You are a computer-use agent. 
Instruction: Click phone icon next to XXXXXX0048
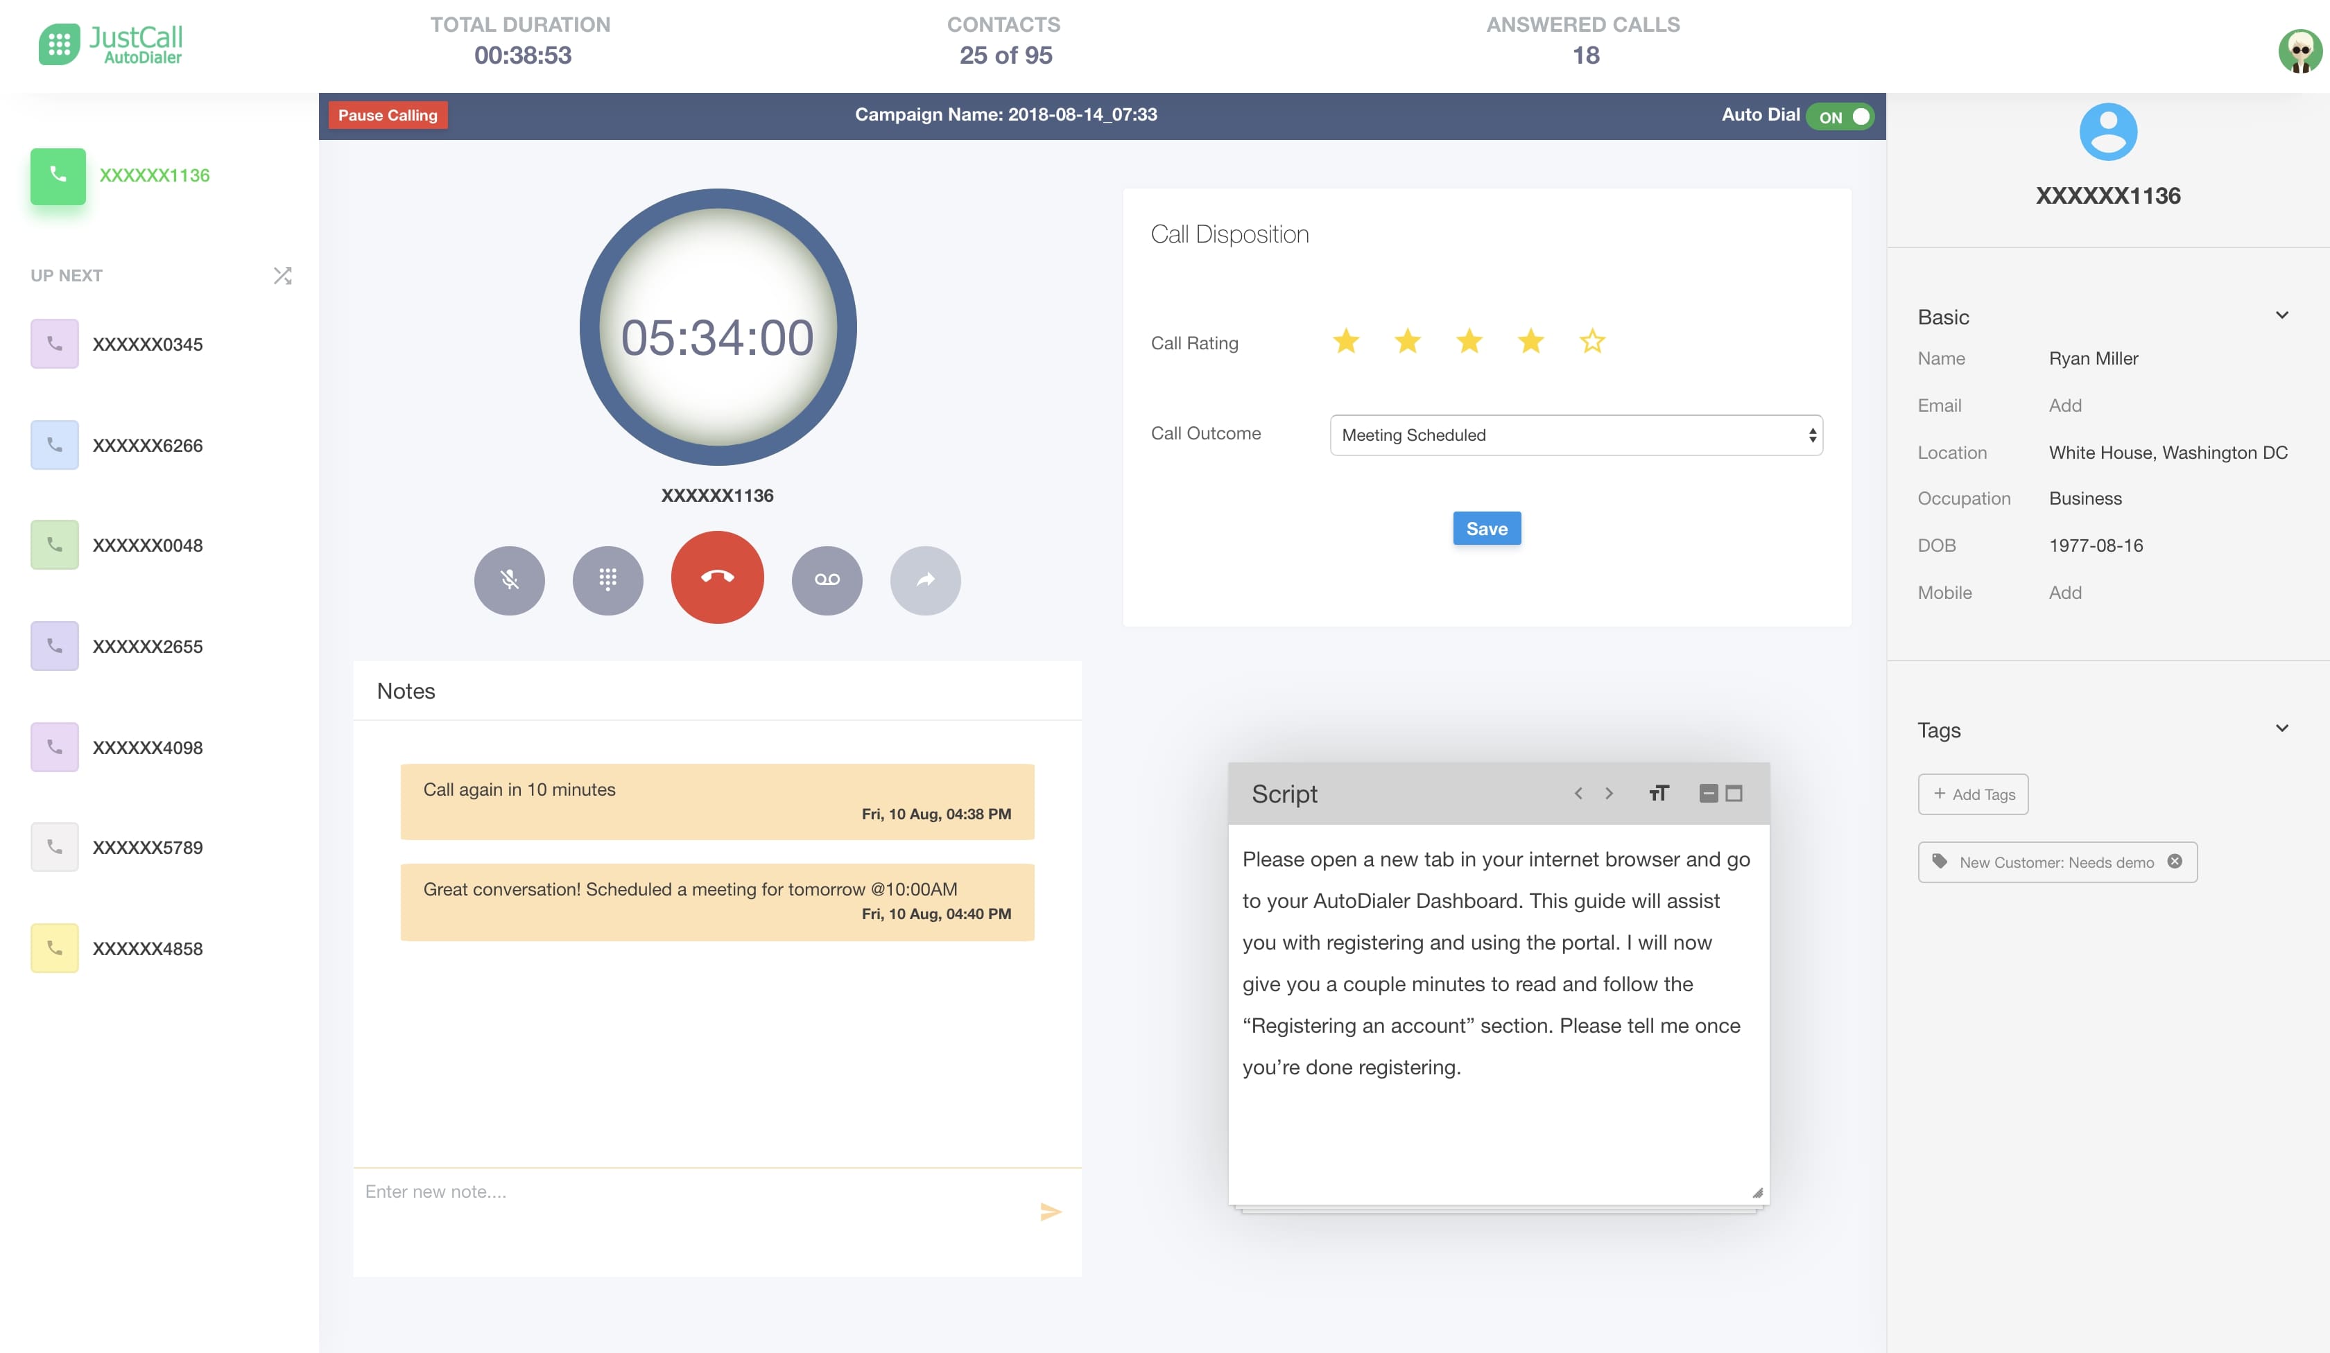point(55,544)
